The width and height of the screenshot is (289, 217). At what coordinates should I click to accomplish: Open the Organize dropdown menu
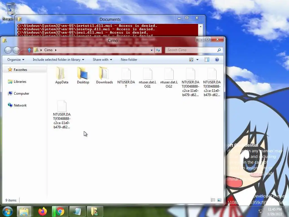(16, 60)
